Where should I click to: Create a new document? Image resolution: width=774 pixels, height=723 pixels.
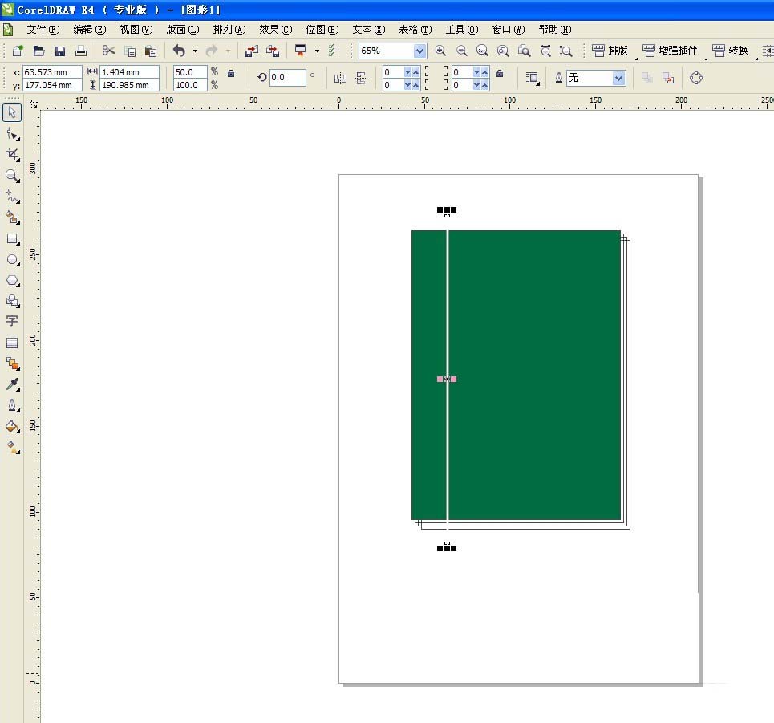click(18, 51)
